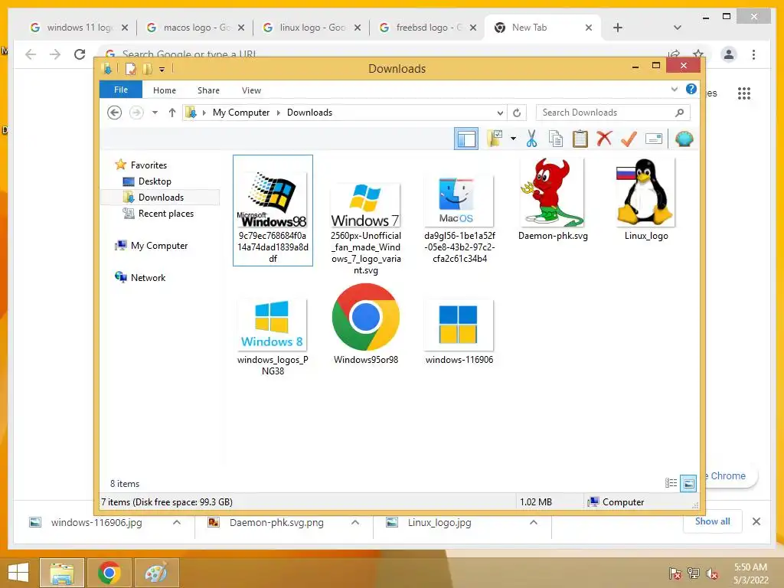
Task: Open quick access toolbar customize dropdown
Action: [162, 70]
